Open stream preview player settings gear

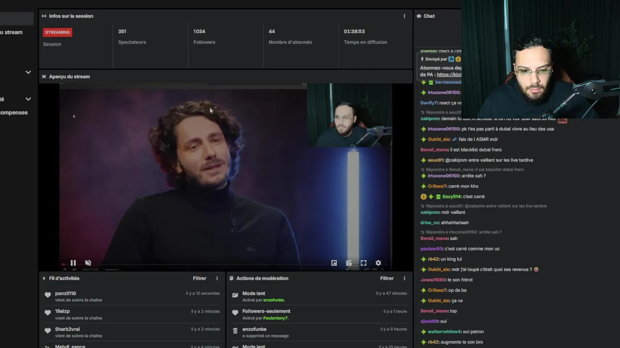(378, 263)
